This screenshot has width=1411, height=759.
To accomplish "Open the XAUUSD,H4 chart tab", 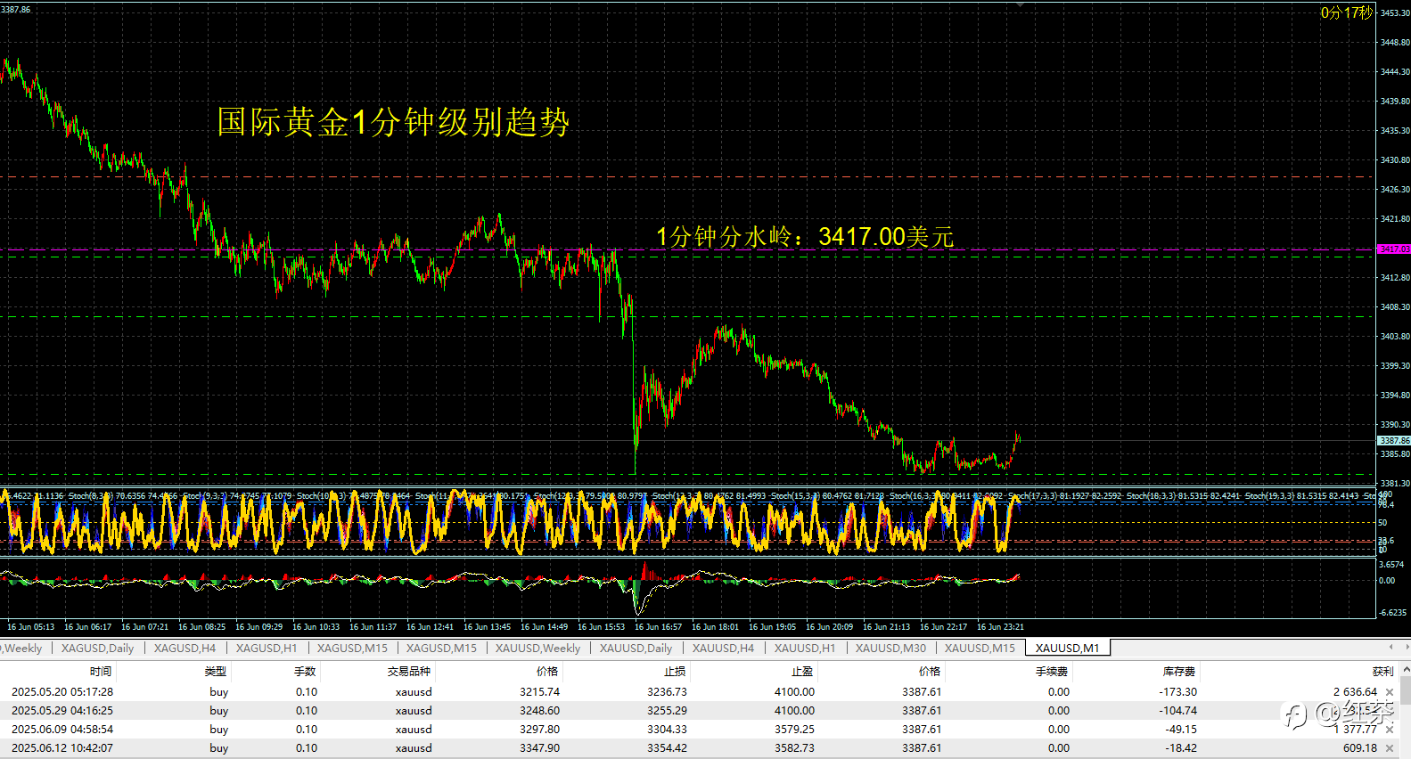I will point(723,648).
